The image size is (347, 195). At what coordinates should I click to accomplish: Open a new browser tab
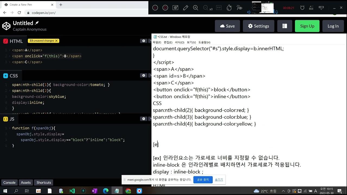click(x=61, y=5)
